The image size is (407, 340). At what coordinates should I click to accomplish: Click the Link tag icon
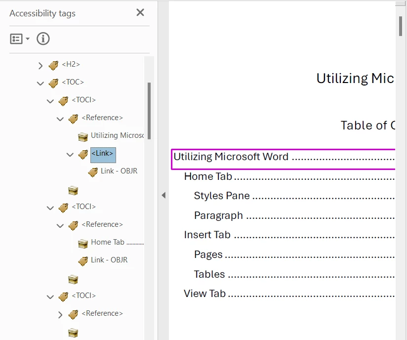coord(83,155)
